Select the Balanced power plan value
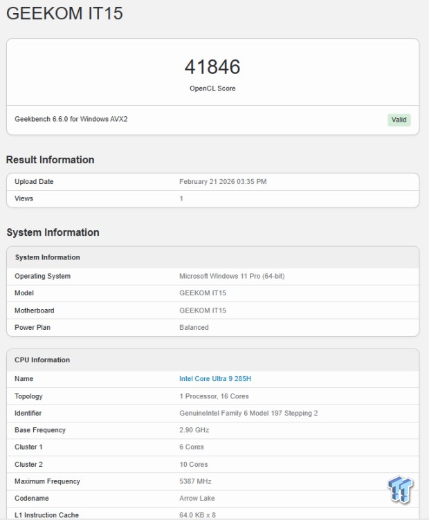Screen dimensions: 429x520 click(x=194, y=328)
